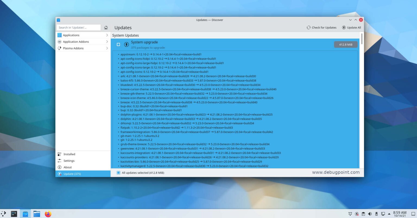The height and width of the screenshot is (218, 417).
Task: Click the Settings sliders icon in sidebar
Action: pyautogui.click(x=59, y=161)
